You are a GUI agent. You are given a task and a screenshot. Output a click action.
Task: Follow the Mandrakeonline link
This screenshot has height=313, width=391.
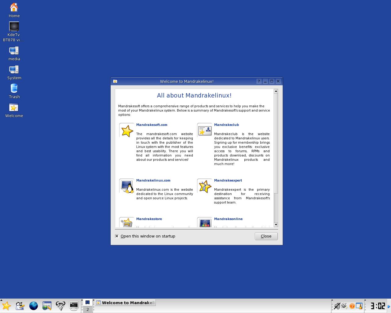point(228,219)
